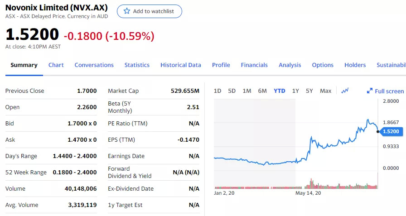Open the Conversations tab
Viewport: 406px width, 216px height.
pyautogui.click(x=94, y=65)
